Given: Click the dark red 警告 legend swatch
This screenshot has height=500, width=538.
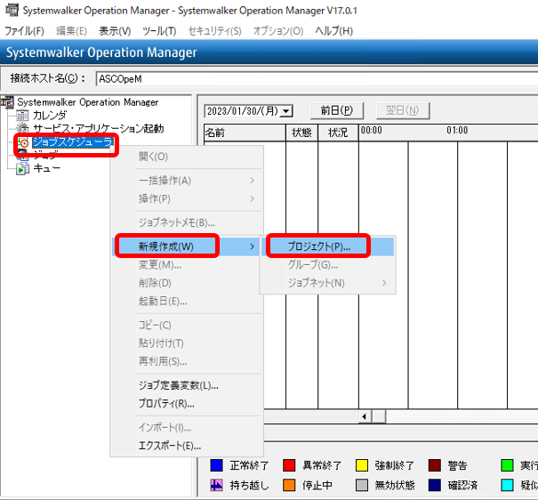Looking at the screenshot, I should pos(435,465).
